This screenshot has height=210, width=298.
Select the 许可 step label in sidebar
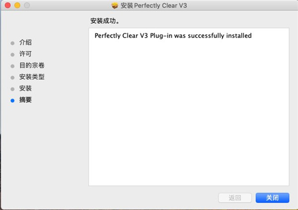pyautogui.click(x=25, y=54)
